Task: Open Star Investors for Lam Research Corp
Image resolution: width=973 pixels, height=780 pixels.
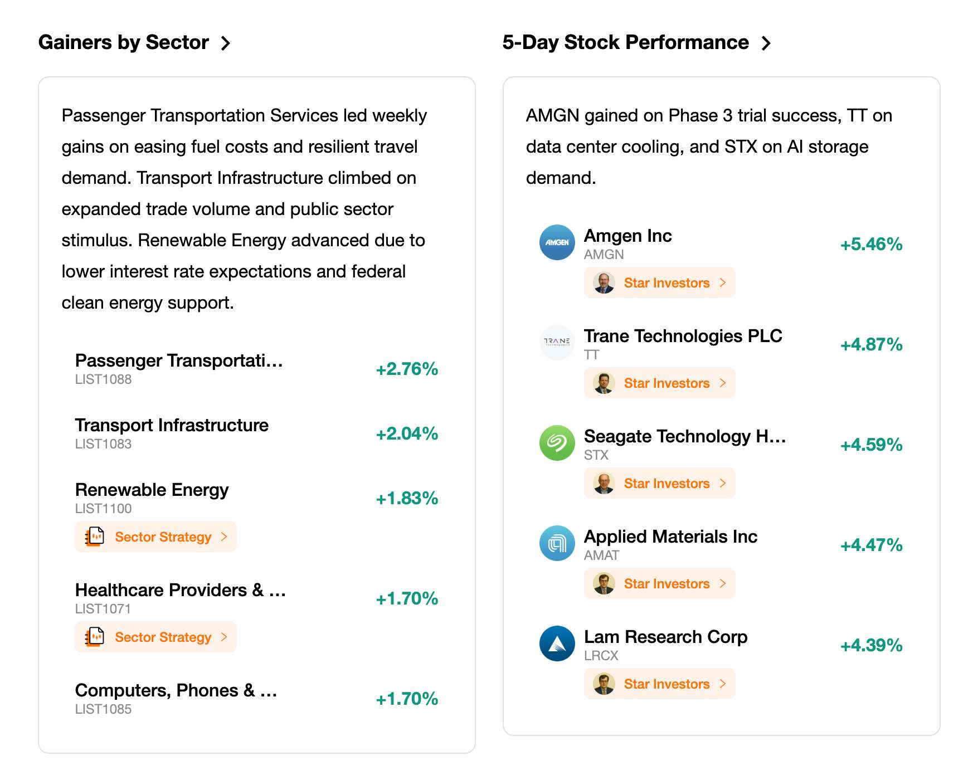Action: (660, 684)
